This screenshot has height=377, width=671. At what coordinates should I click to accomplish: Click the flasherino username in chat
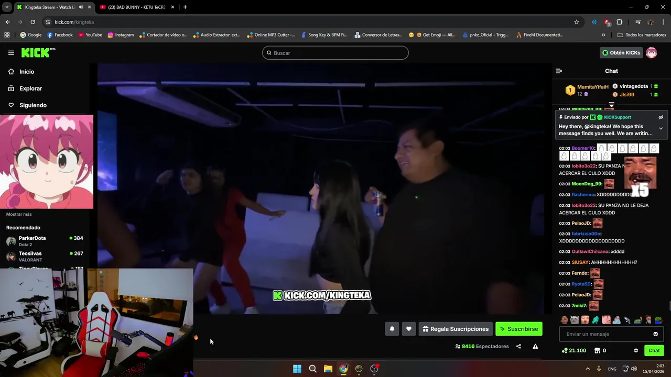583,195
